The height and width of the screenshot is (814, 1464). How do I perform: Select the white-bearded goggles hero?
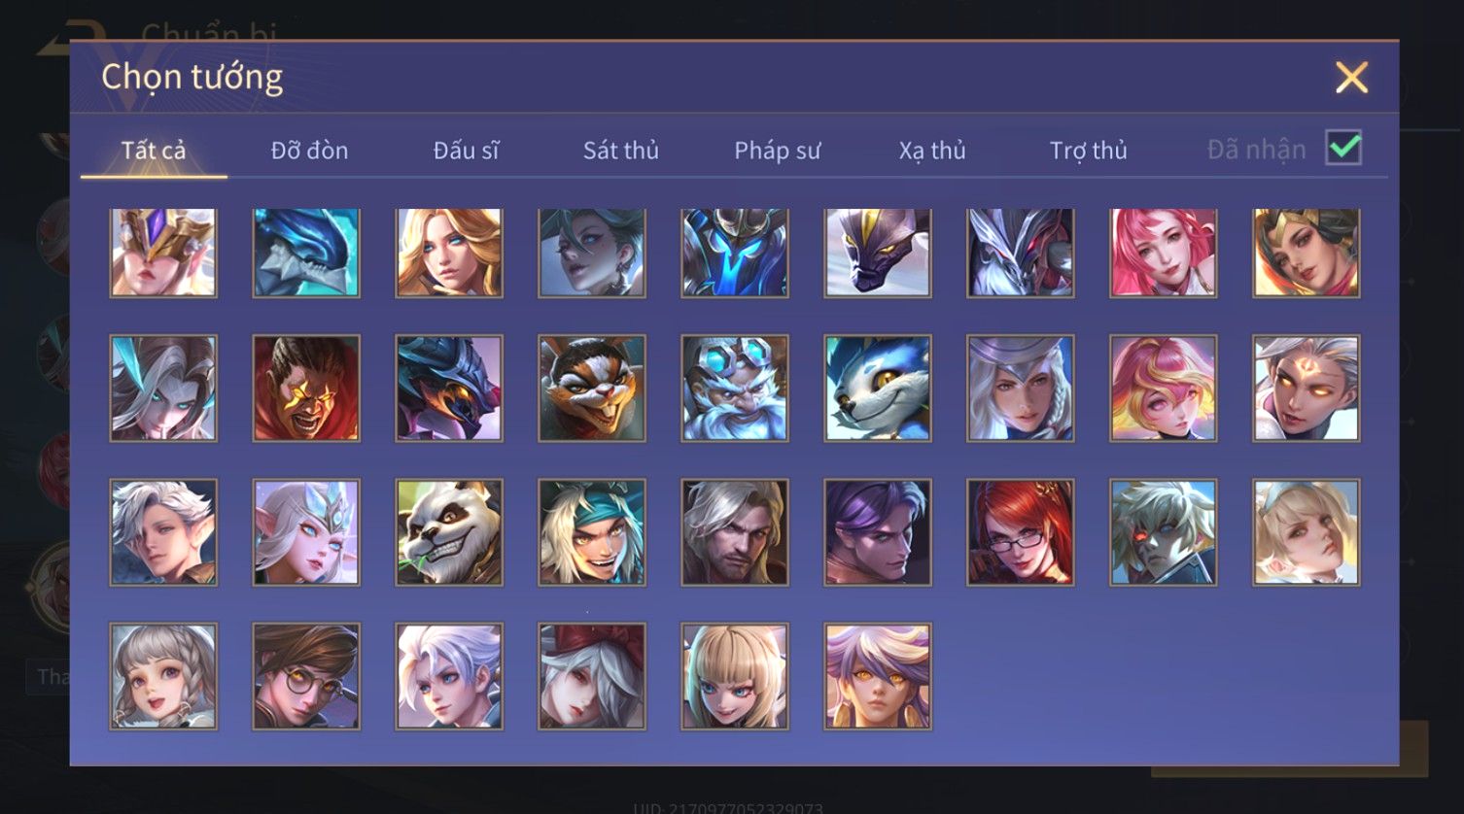(x=735, y=389)
